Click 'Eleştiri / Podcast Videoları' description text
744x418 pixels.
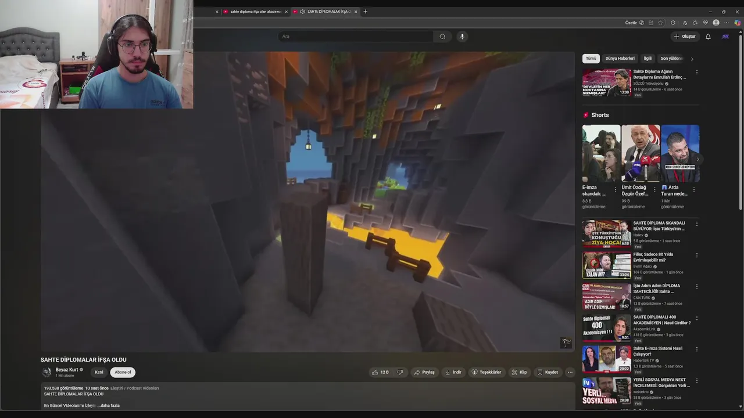pyautogui.click(x=134, y=388)
